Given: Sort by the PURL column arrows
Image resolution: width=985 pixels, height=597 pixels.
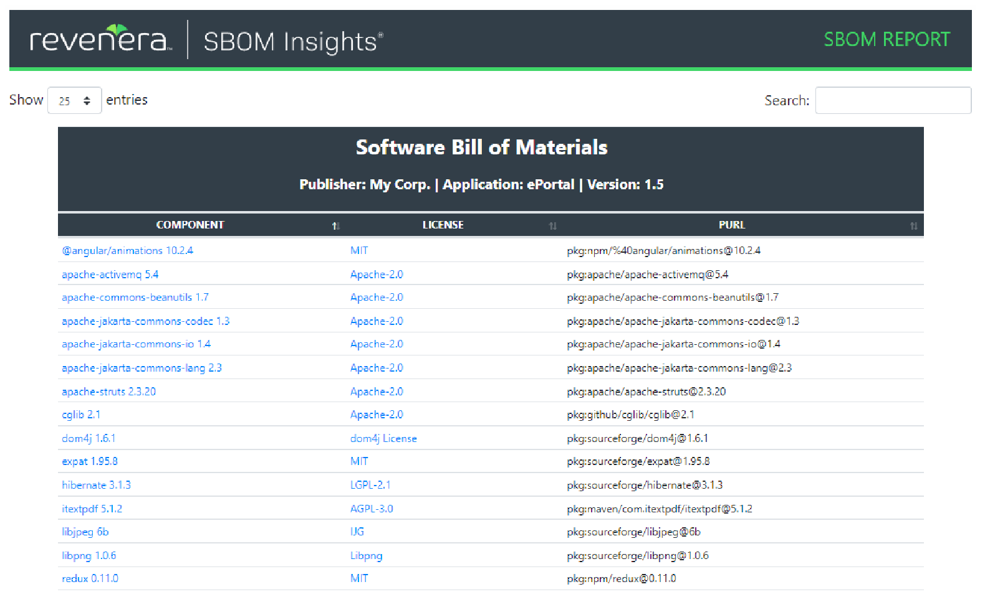Looking at the screenshot, I should coord(913,226).
